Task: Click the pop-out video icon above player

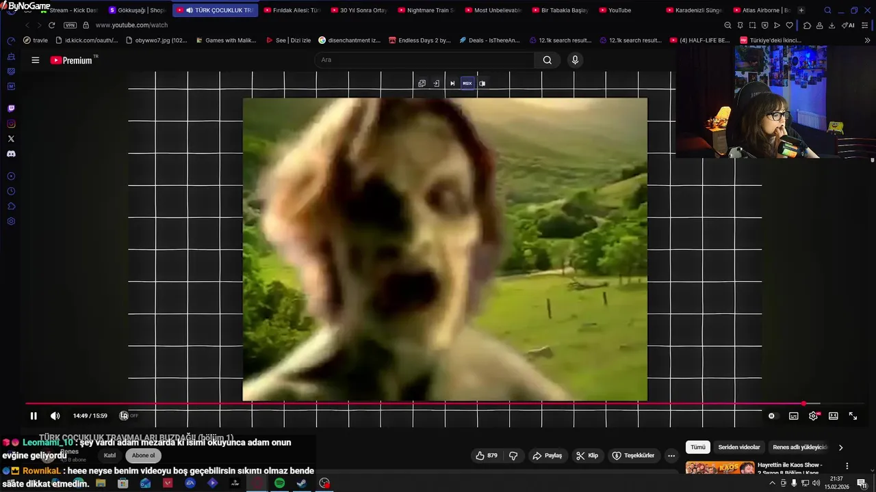Action: (422, 83)
